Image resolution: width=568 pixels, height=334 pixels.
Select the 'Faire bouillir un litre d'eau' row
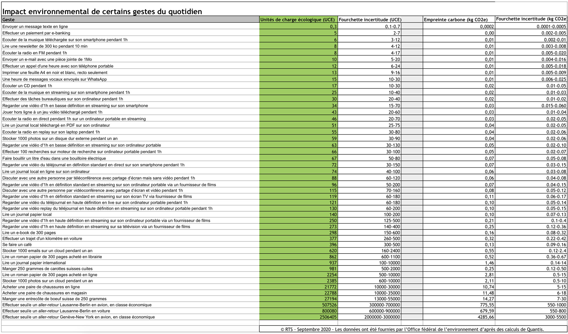(54, 158)
